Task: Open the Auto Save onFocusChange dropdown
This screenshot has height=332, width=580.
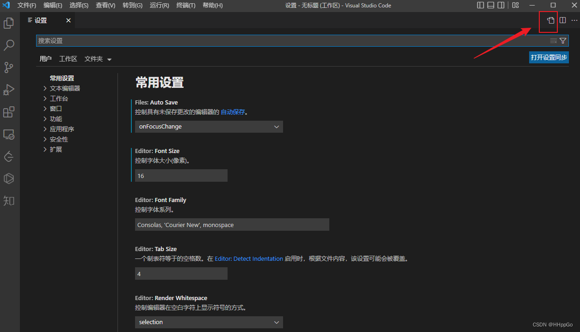Action: [209, 127]
